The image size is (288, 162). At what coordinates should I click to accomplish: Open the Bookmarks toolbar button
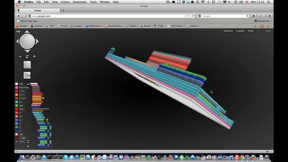tap(263, 21)
